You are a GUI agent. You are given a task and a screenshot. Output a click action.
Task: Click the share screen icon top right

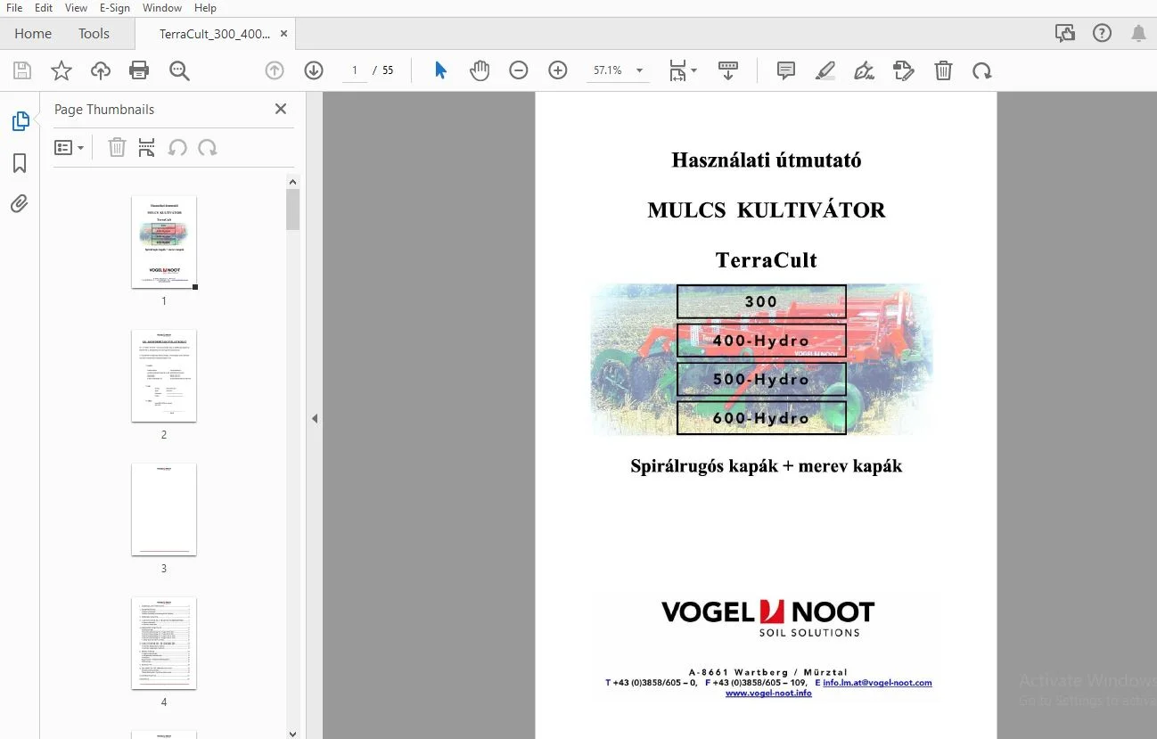click(x=1064, y=34)
